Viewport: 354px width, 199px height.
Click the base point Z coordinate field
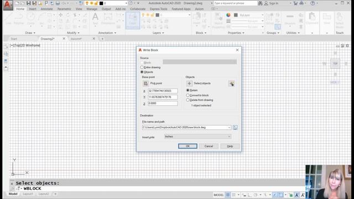163,103
